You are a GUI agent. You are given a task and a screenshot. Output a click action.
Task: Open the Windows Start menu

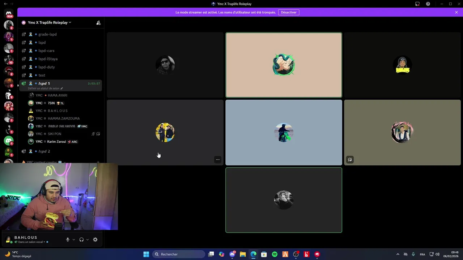point(146,254)
